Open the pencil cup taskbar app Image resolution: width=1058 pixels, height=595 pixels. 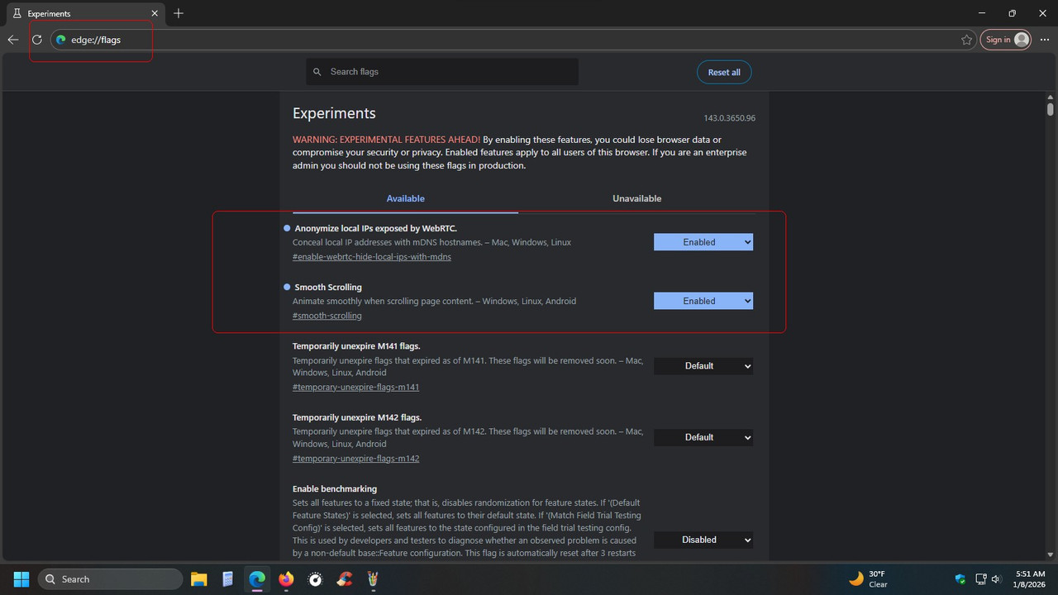(374, 579)
